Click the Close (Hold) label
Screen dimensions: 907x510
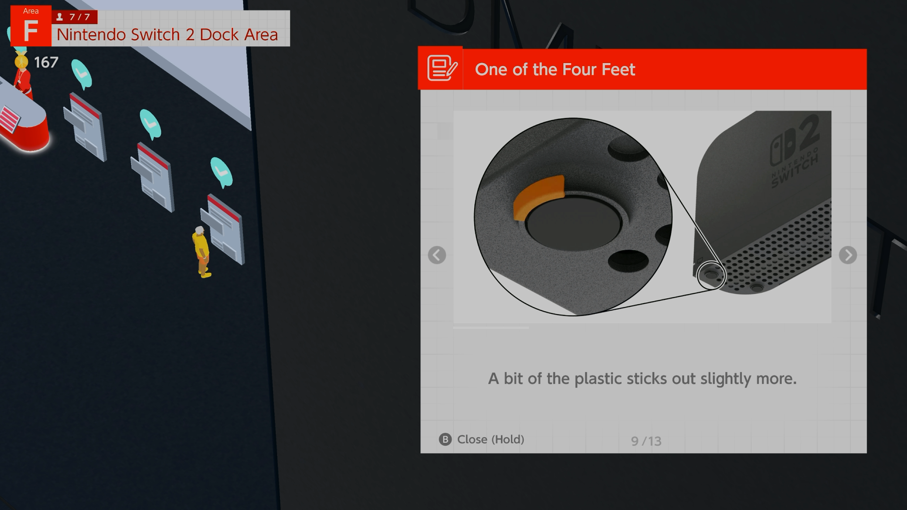pos(490,440)
